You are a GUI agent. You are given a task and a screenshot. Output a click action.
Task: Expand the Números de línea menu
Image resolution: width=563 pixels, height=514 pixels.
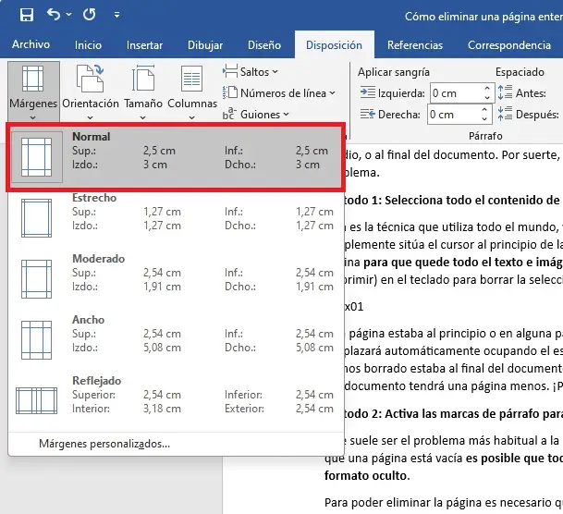pyautogui.click(x=279, y=93)
